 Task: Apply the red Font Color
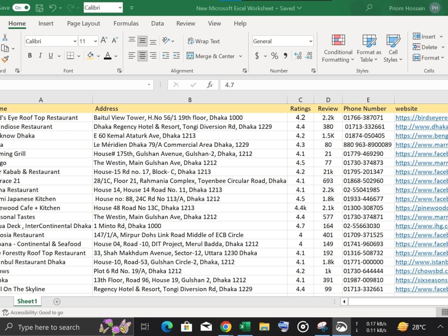pyautogui.click(x=108, y=56)
